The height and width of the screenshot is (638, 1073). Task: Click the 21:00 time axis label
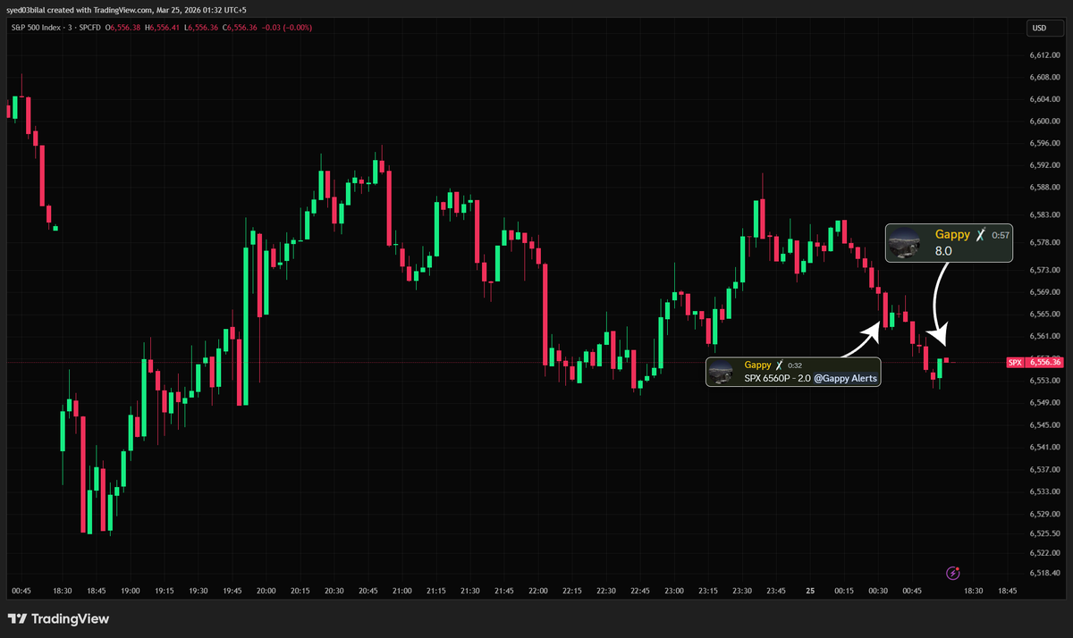tap(402, 591)
